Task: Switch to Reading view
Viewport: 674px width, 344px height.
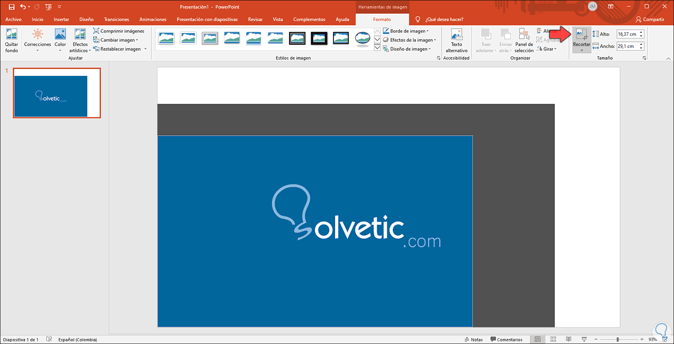Action: coord(568,340)
